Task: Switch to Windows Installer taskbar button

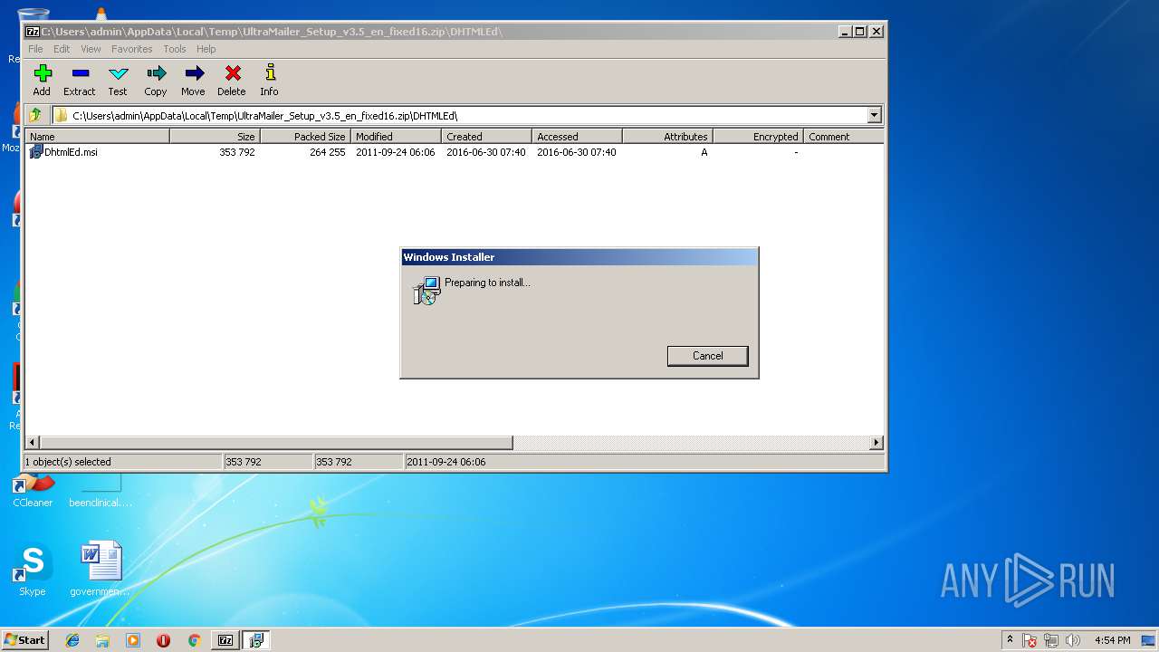Action: pos(256,640)
